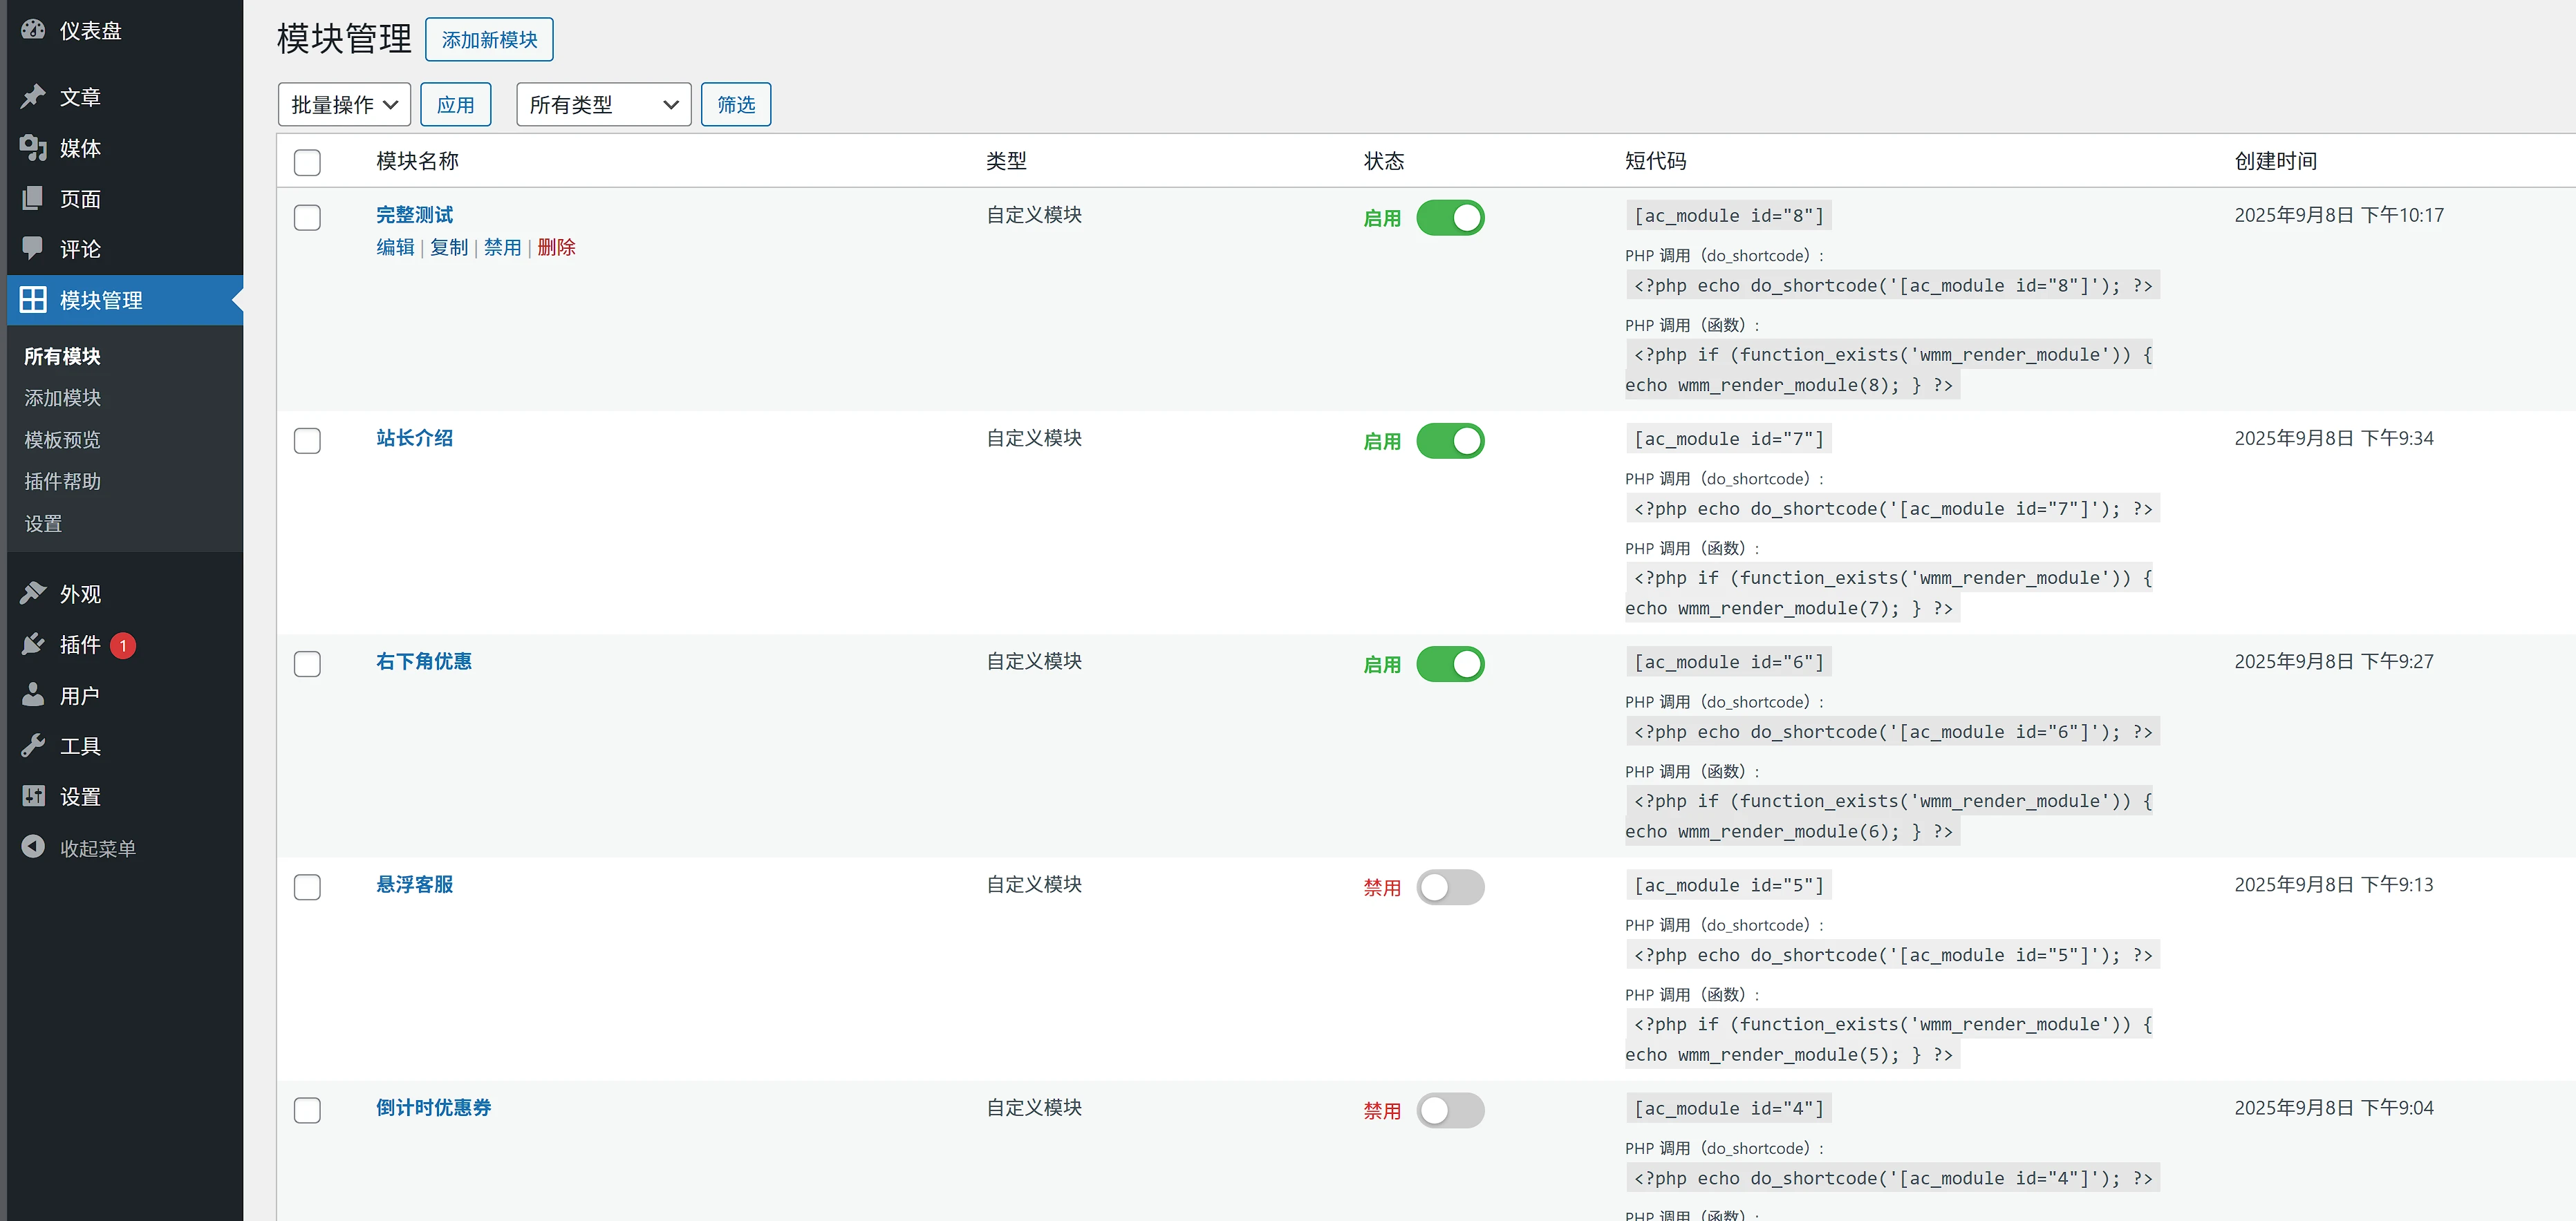Open Posts via the pushpin icon (文章)

click(33, 96)
